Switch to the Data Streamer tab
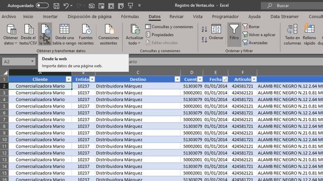Viewport: 323px width, 181px height. (285, 17)
